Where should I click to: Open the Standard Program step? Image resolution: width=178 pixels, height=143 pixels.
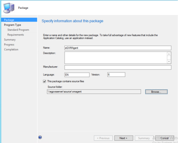18,30
